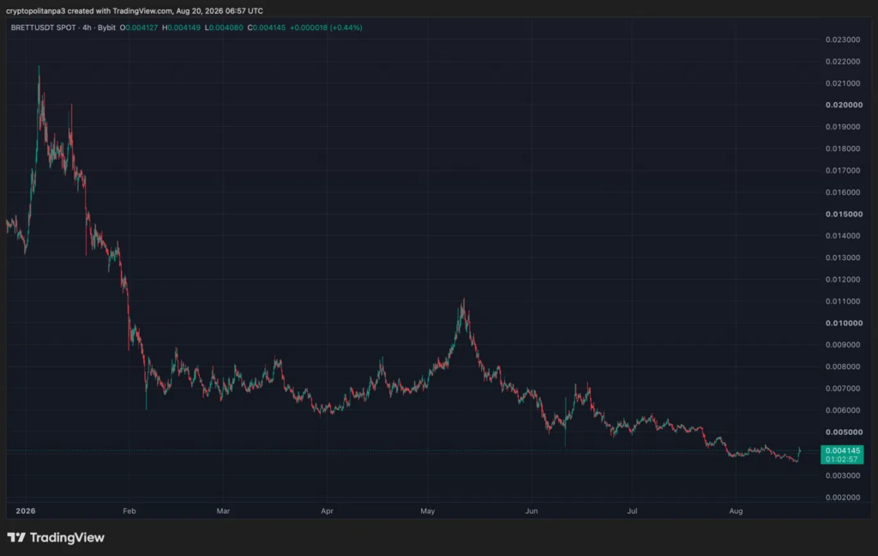Click the Jul label on time axis
Viewport: 878px width, 556px height.
click(632, 511)
